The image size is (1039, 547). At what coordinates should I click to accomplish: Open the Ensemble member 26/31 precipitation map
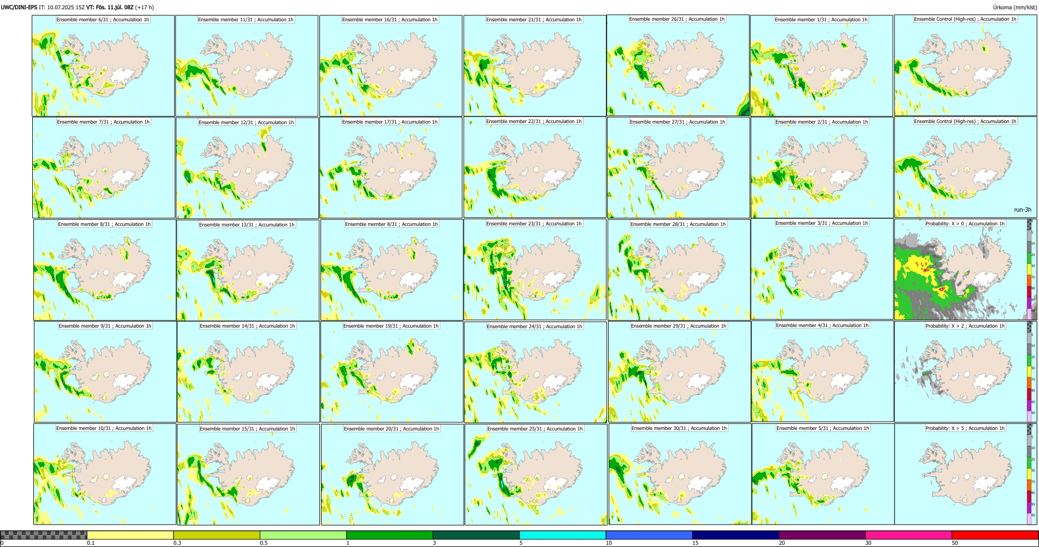click(x=678, y=65)
